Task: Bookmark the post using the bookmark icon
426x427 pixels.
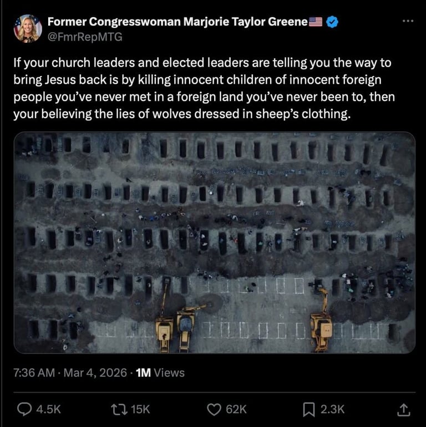Action: [x=309, y=410]
